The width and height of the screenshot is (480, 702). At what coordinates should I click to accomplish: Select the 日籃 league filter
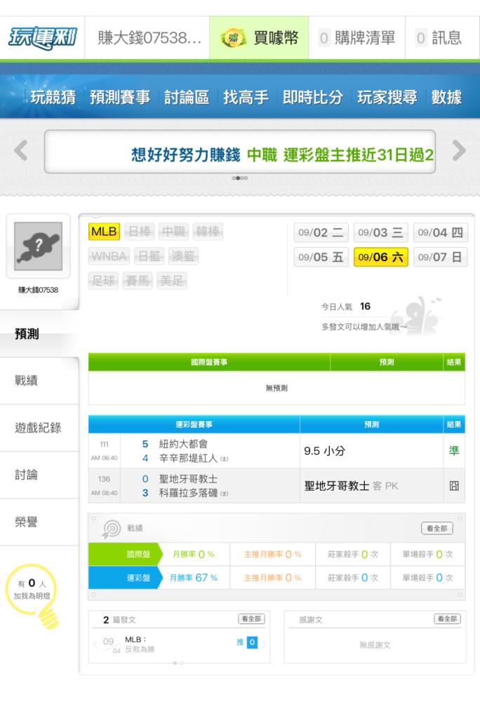click(149, 256)
